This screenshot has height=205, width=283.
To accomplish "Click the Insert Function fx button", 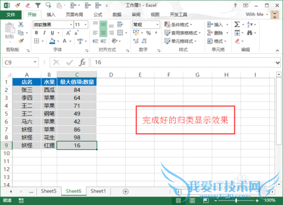I will (x=82, y=62).
